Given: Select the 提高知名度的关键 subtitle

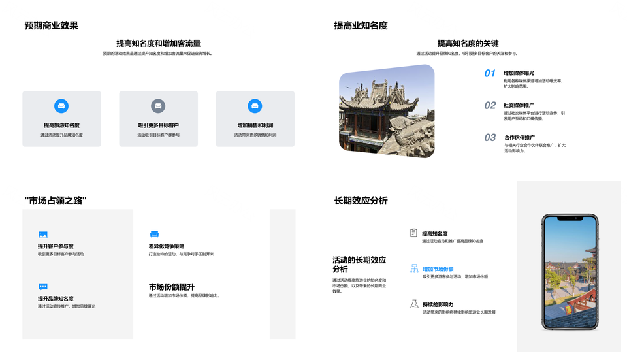Looking at the screenshot, I should (468, 43).
